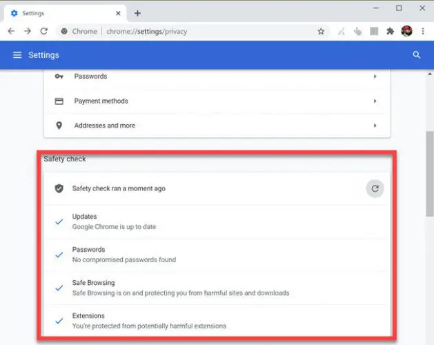Click the gray square extension icon
This screenshot has width=434, height=345.
[374, 31]
